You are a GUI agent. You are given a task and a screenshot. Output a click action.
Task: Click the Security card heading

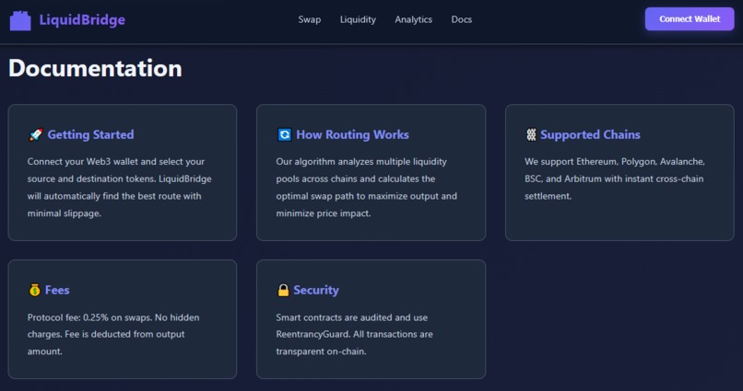(316, 290)
